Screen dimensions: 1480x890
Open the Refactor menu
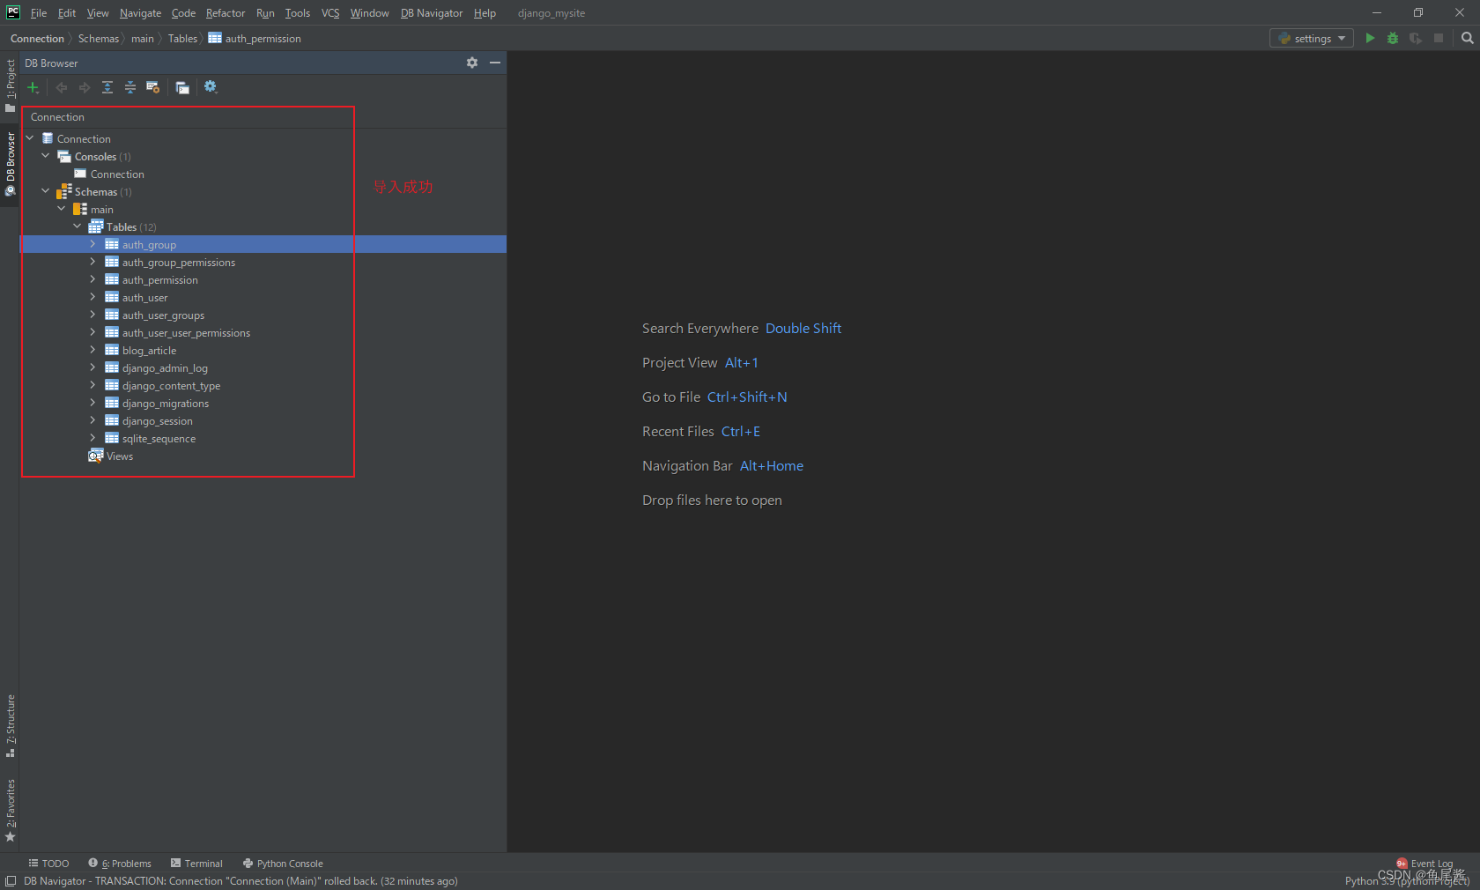coord(226,13)
